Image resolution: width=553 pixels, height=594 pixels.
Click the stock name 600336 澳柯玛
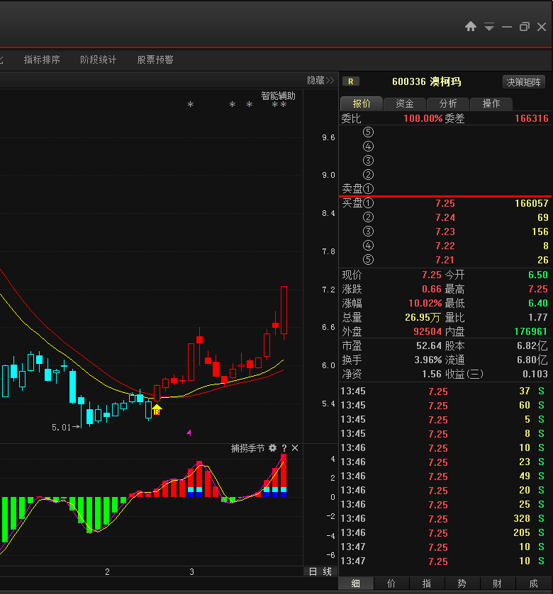[x=427, y=82]
